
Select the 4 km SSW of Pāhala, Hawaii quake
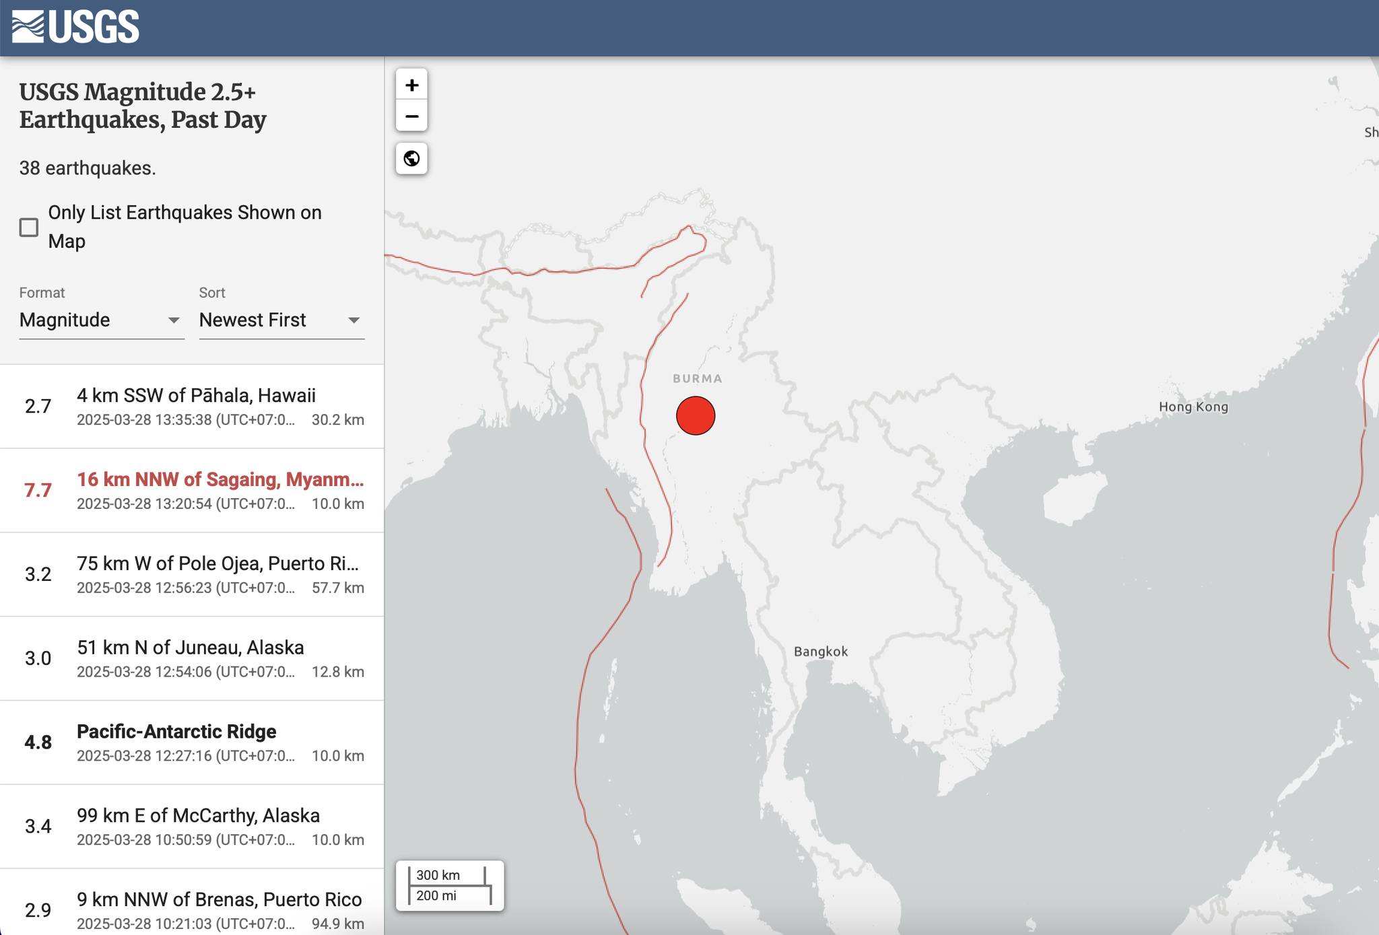(x=192, y=407)
